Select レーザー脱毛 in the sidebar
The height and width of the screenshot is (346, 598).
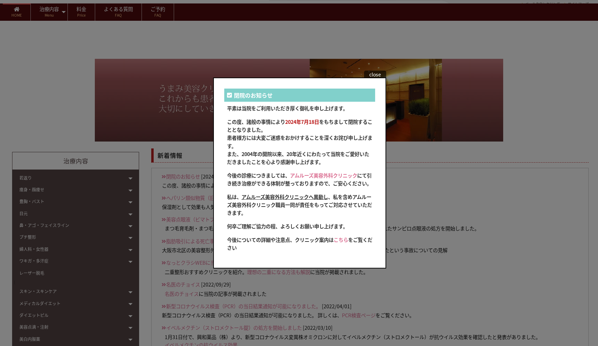pos(32,273)
